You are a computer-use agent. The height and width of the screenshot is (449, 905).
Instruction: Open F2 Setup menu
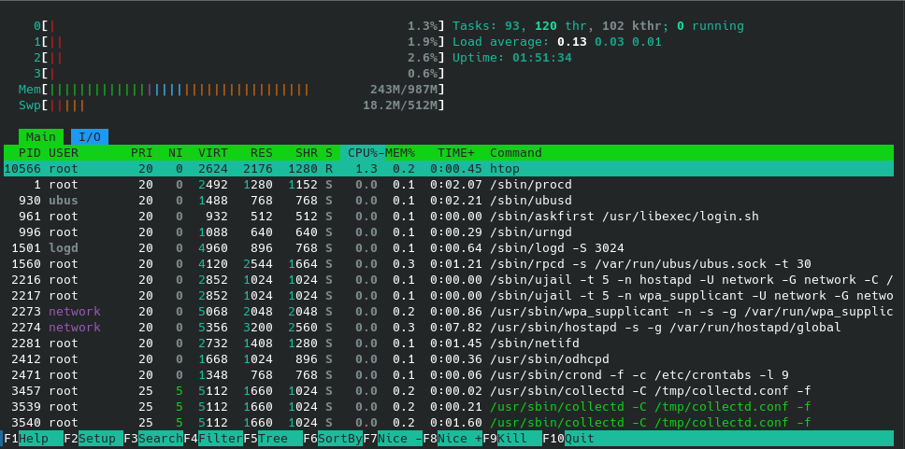click(93, 438)
